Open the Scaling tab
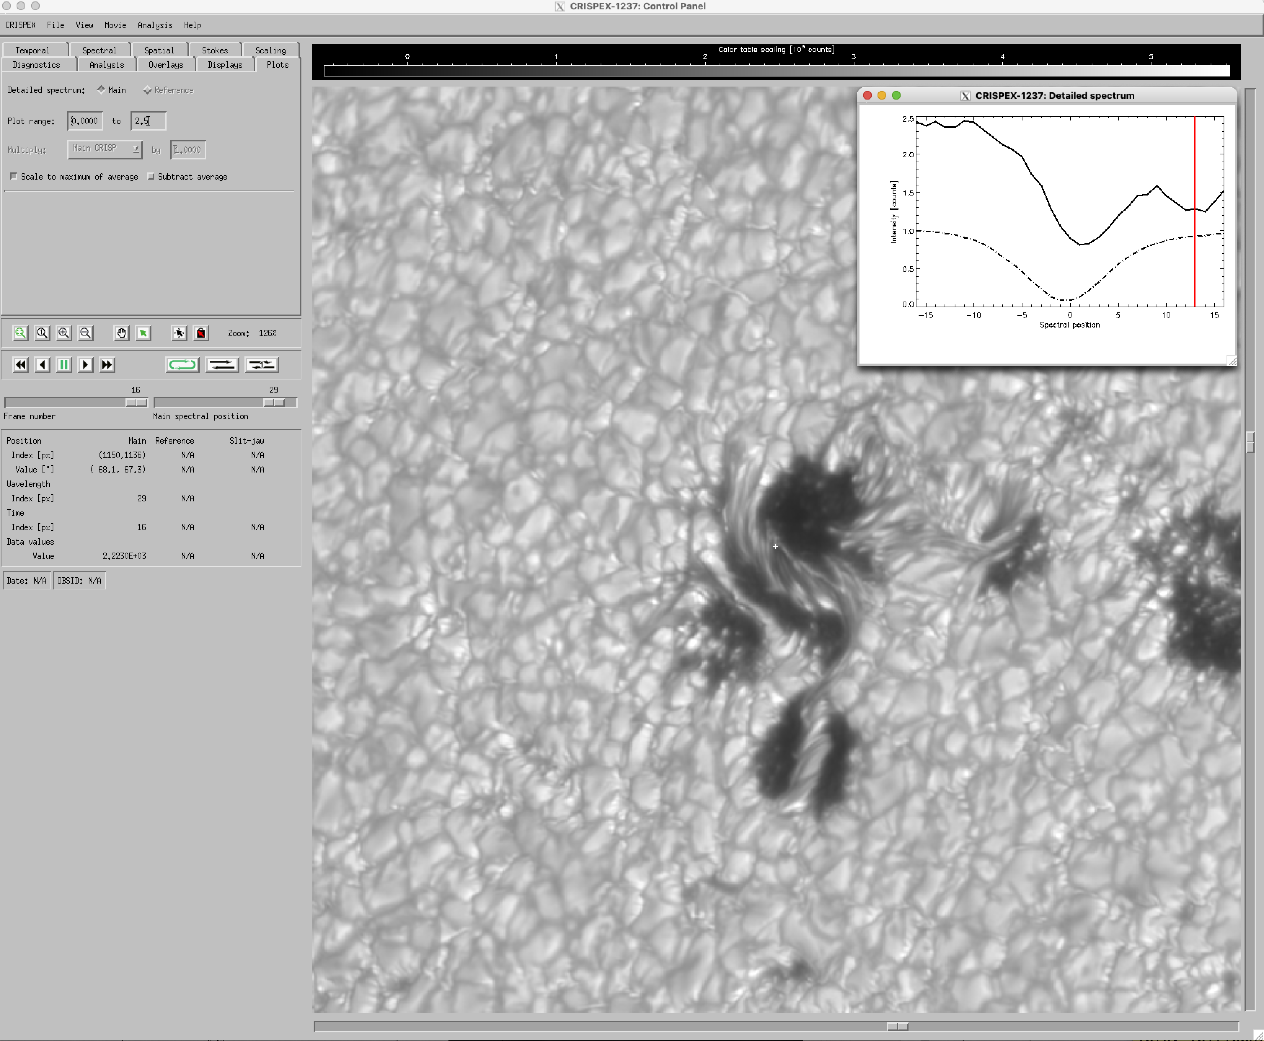 pyautogui.click(x=270, y=50)
